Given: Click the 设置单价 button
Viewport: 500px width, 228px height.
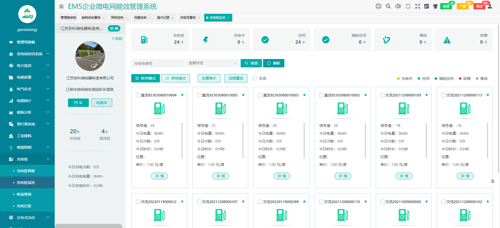Looking at the screenshot, I should [x=209, y=78].
